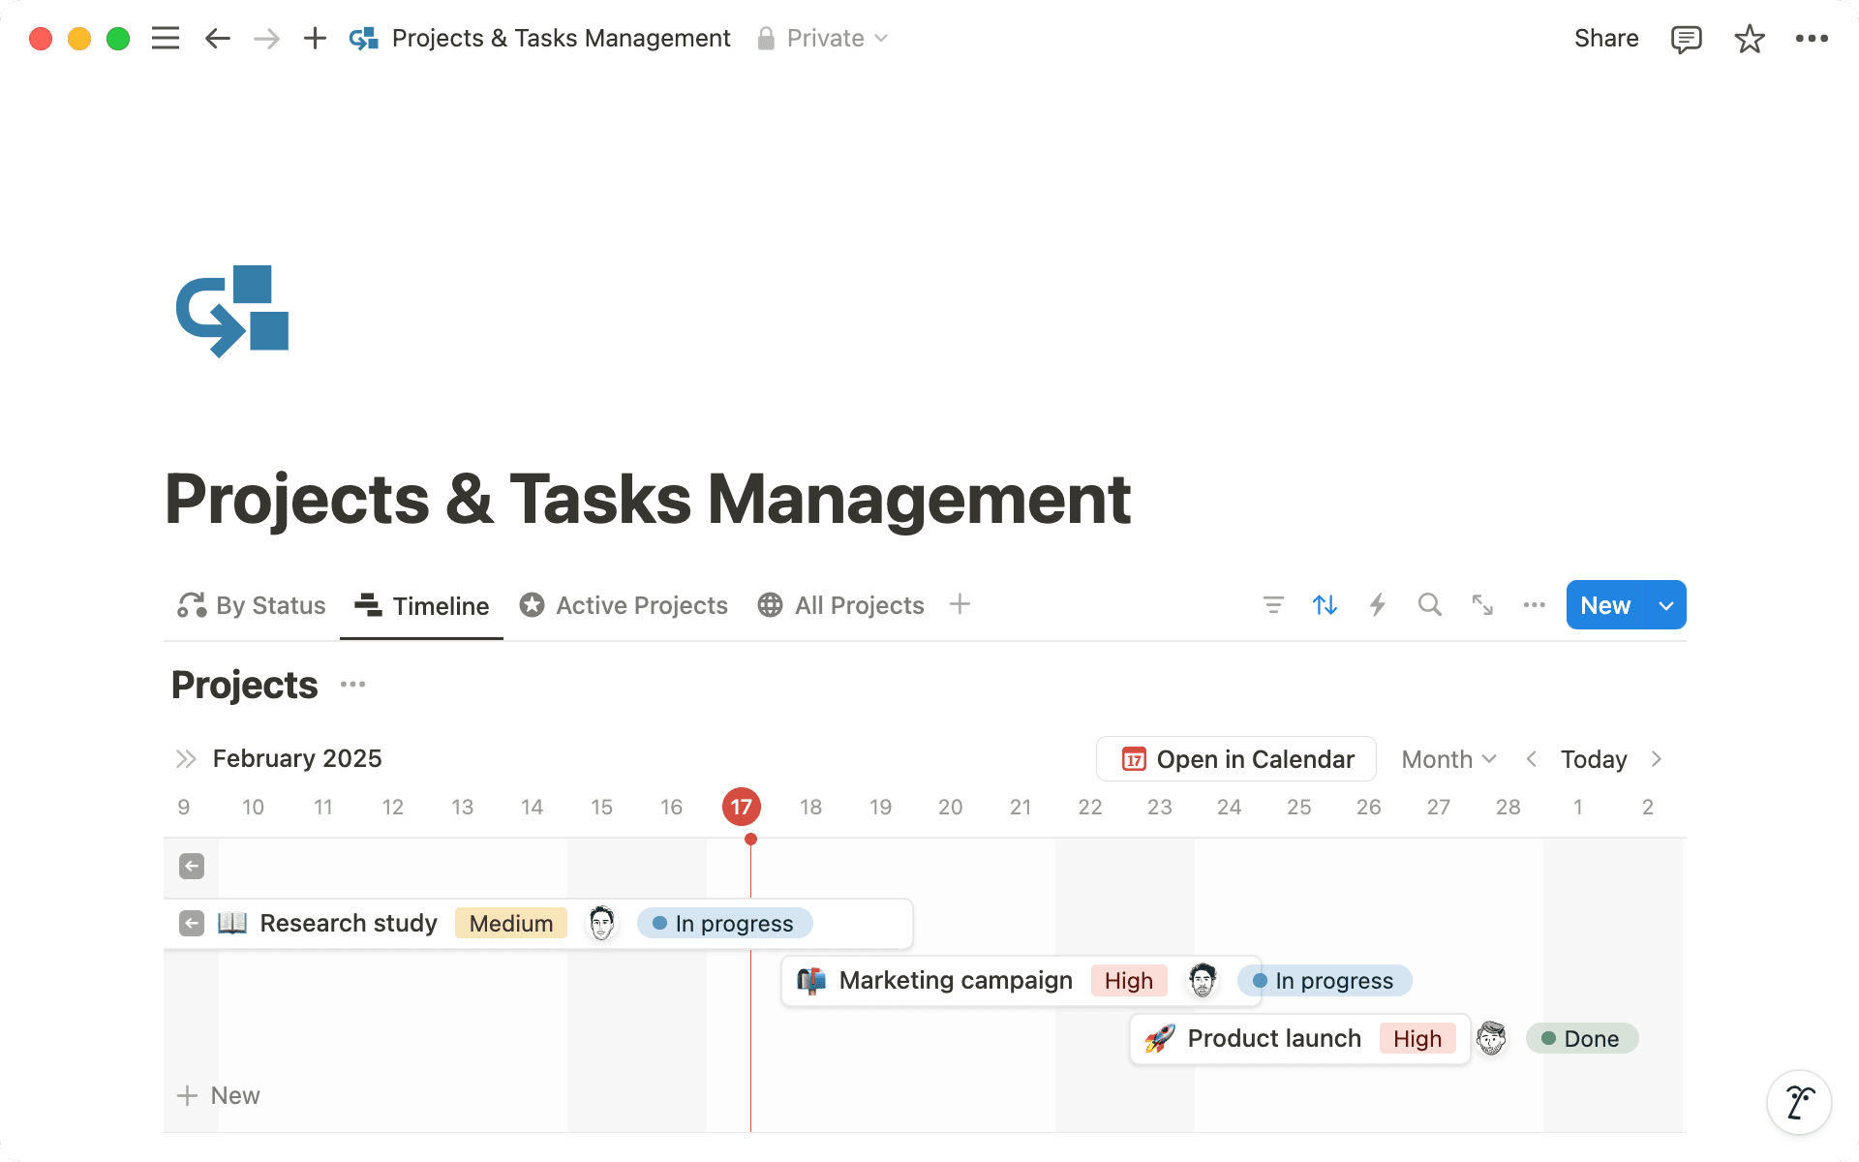
Task: Click the Research study back-arrow marker
Action: click(191, 923)
